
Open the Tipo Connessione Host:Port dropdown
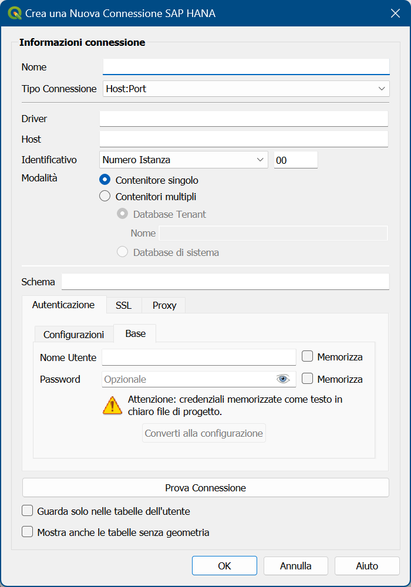coord(246,89)
